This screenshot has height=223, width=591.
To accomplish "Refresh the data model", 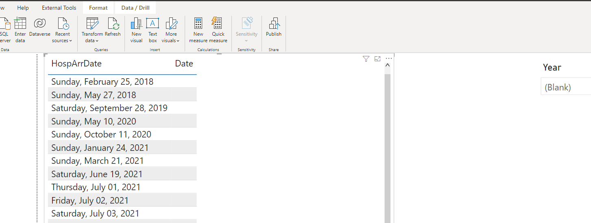I will [113, 28].
